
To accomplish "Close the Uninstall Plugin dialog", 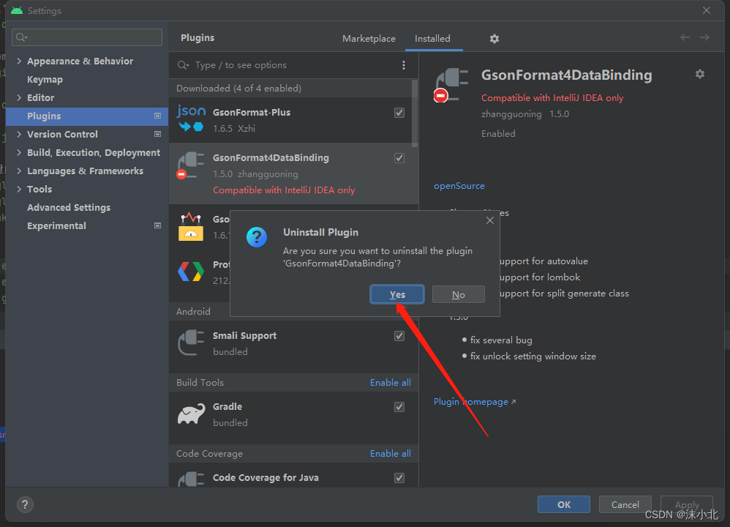I will (x=490, y=220).
